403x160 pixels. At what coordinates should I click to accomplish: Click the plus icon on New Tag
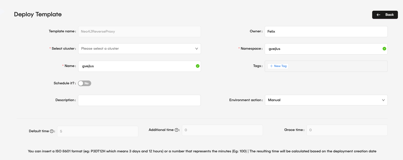(x=271, y=66)
